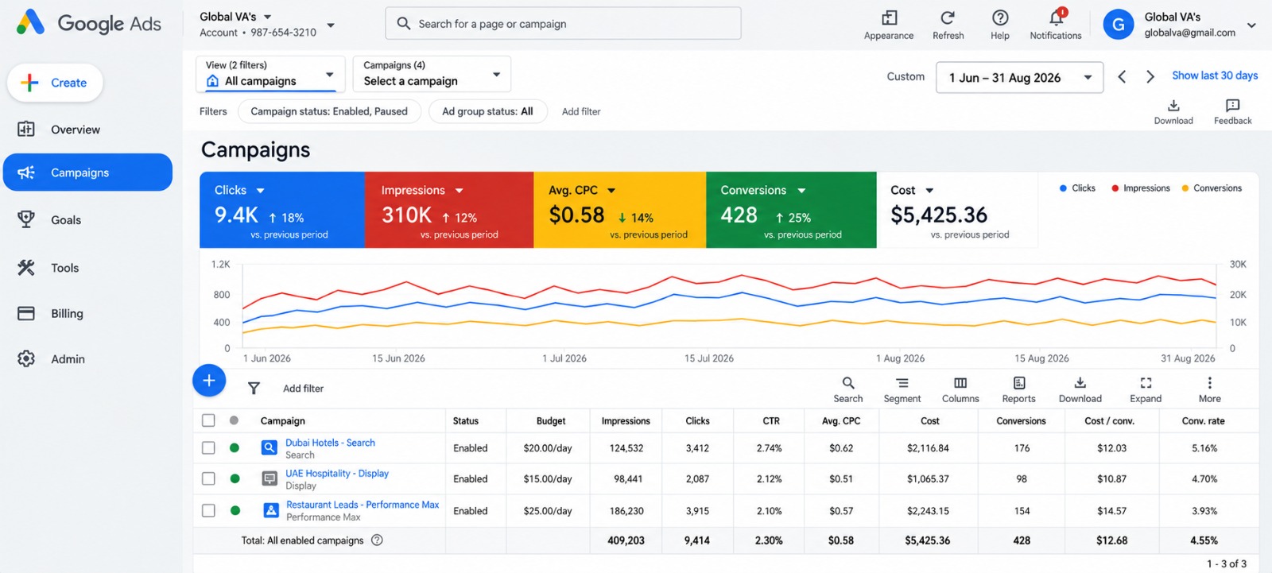Click the Search for a page or campaign field
This screenshot has height=573, width=1272.
tap(564, 24)
